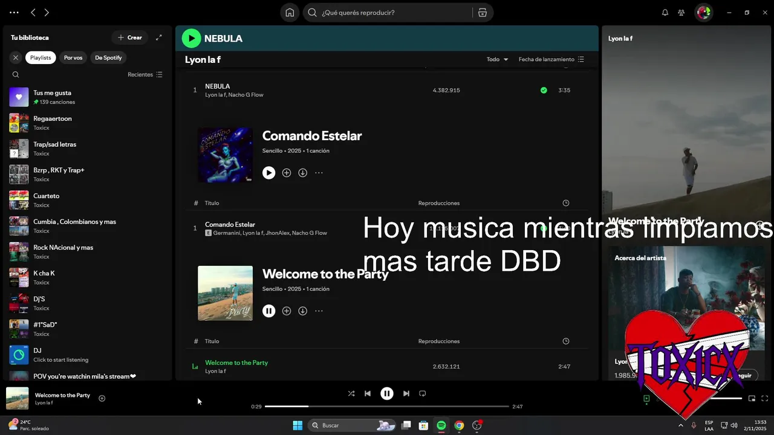Image resolution: width=774 pixels, height=435 pixels.
Task: Click Spotify icon in Windows taskbar
Action: pyautogui.click(x=441, y=425)
